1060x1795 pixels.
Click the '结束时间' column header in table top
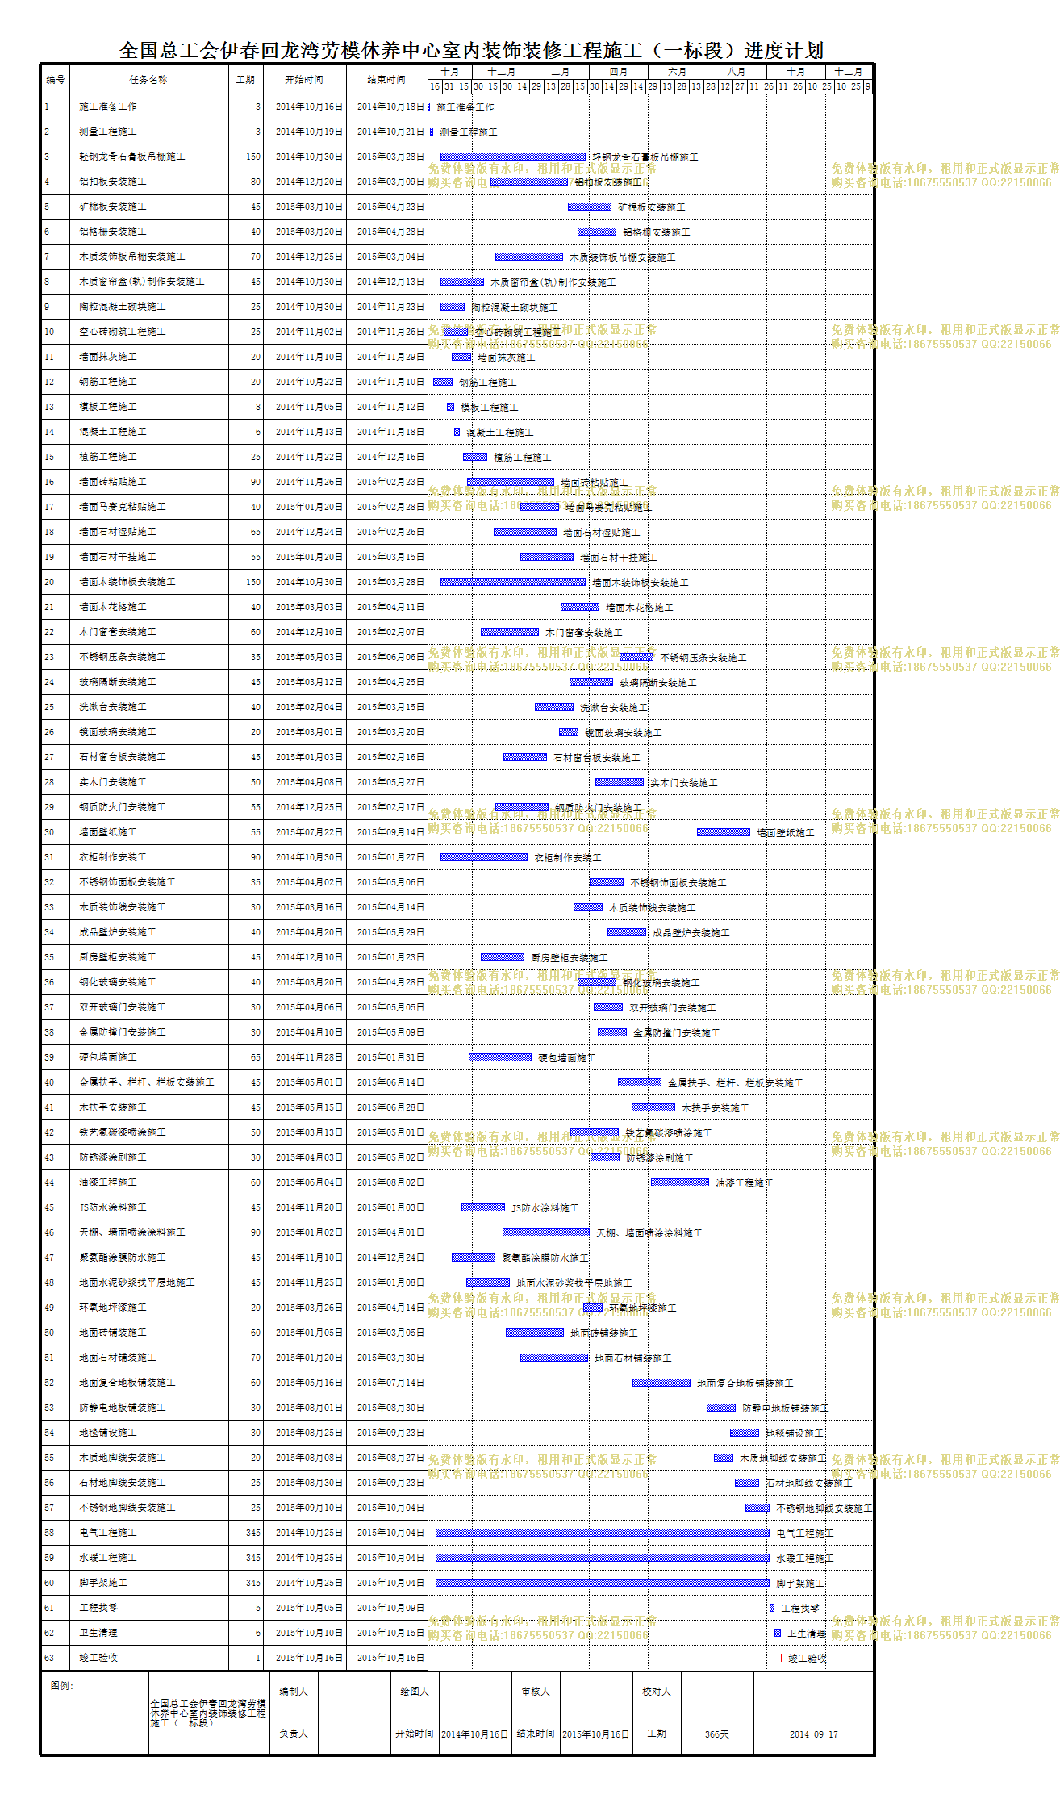pyautogui.click(x=386, y=80)
